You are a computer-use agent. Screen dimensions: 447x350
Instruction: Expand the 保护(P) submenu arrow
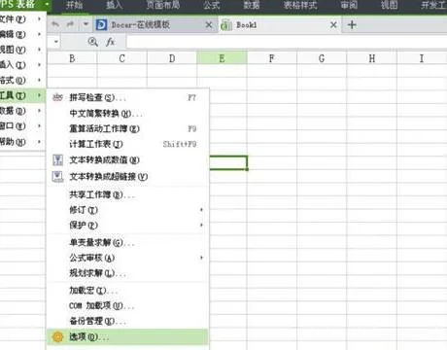(201, 226)
